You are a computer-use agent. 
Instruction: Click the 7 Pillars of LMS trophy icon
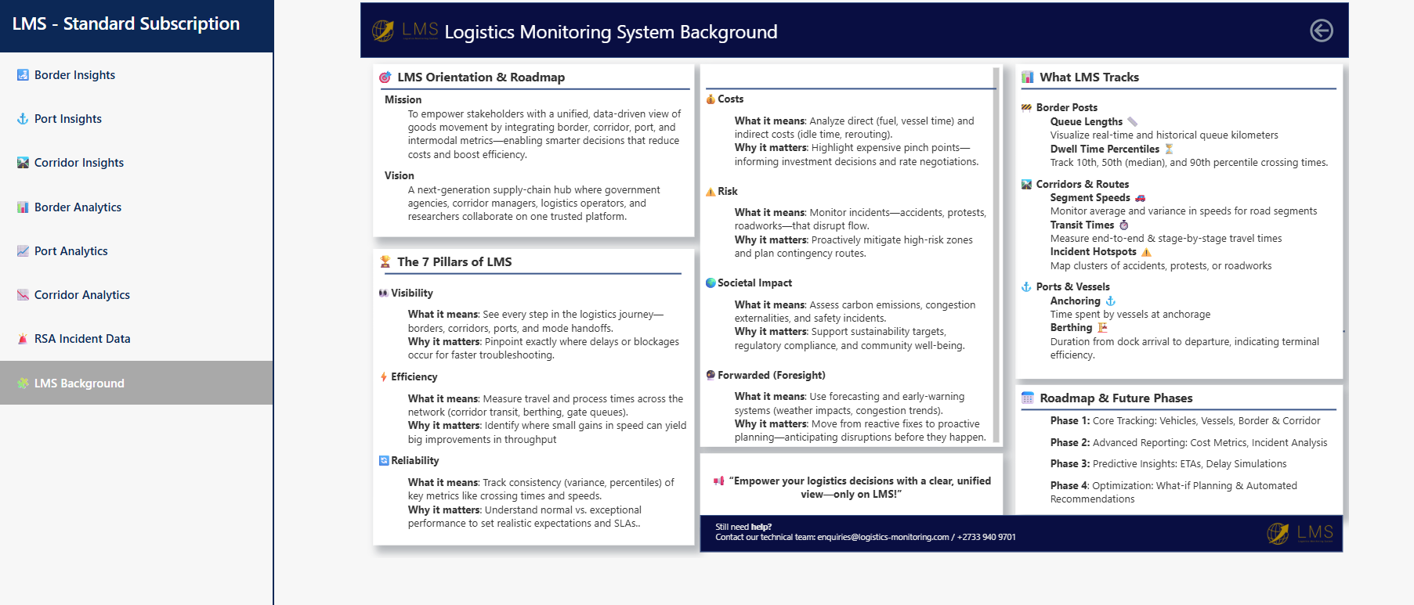coord(385,262)
